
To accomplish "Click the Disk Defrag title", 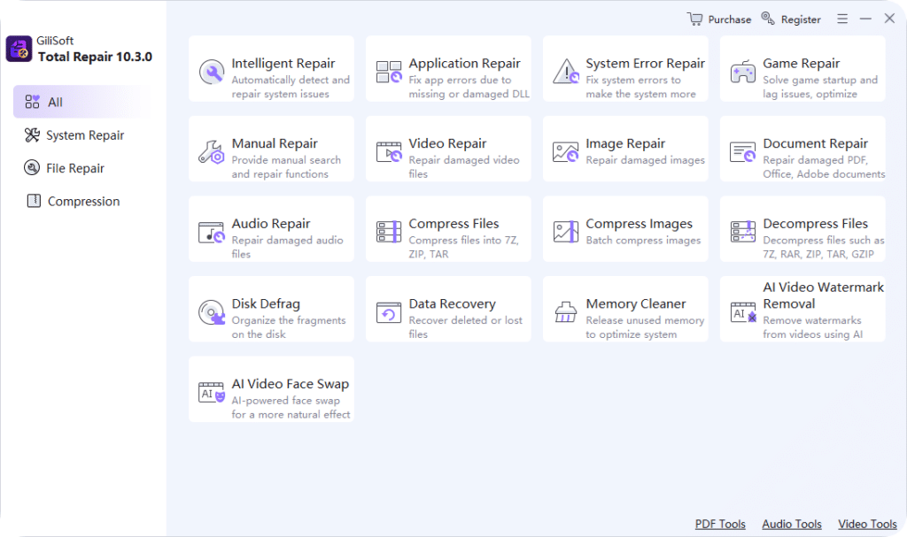I will (266, 304).
